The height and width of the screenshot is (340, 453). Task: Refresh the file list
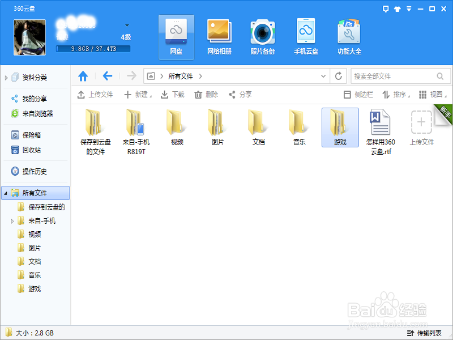coord(338,76)
